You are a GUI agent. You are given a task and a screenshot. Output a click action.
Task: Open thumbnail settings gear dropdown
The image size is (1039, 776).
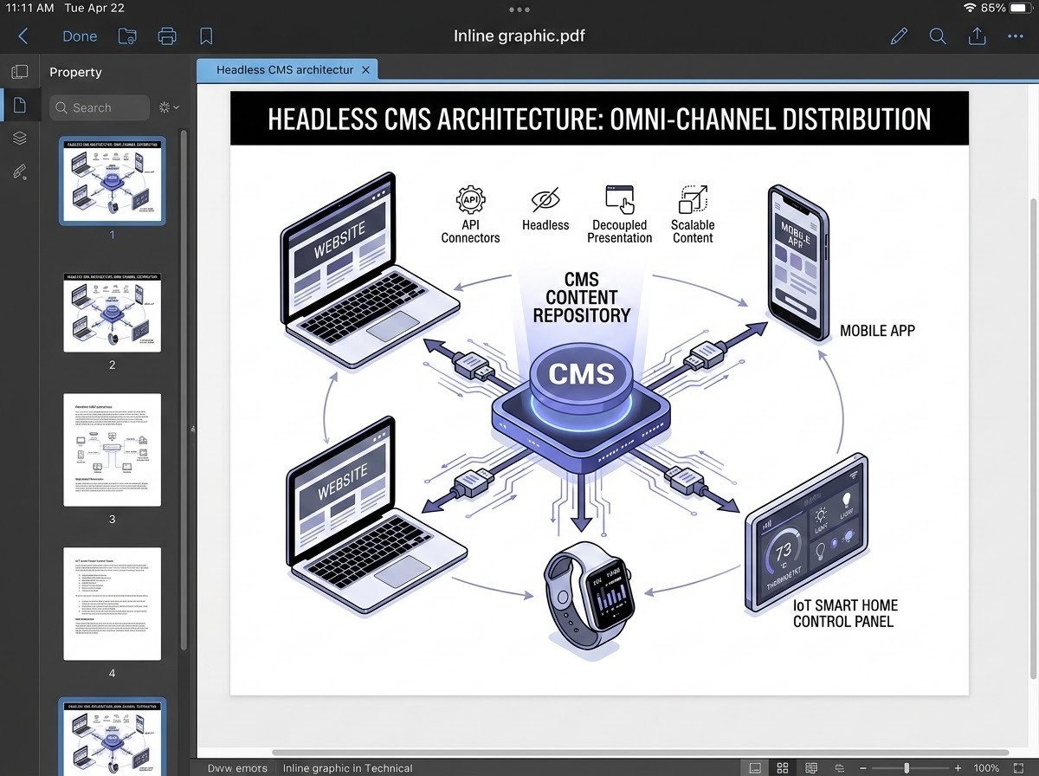pos(169,107)
